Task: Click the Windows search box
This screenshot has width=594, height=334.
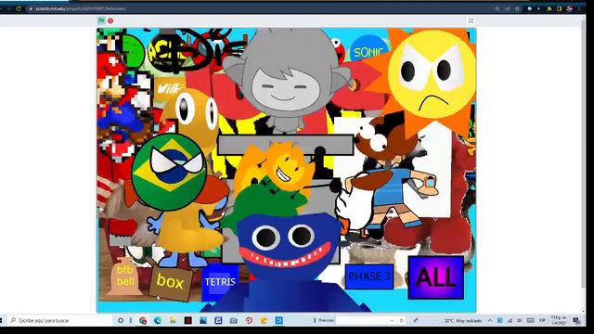Action: coord(60,320)
